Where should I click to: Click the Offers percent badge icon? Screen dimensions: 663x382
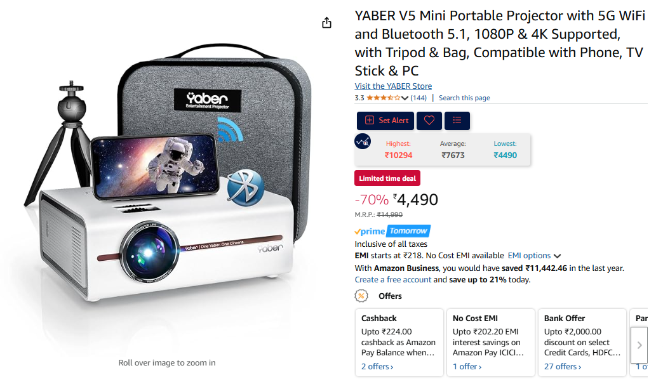(x=361, y=296)
